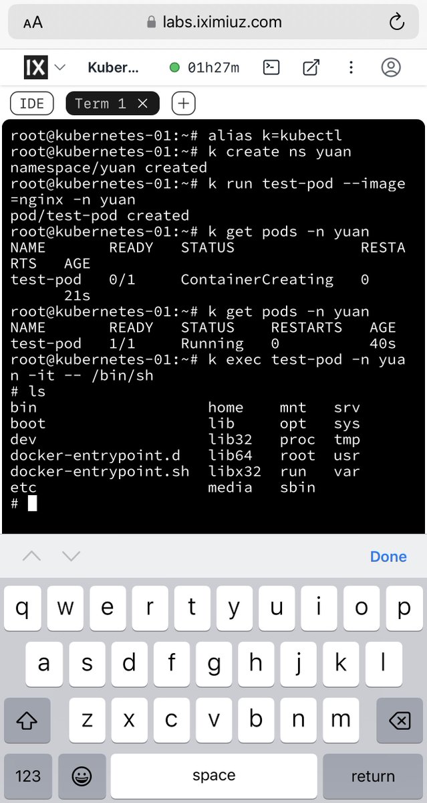Screen dimensions: 427x803
Task: Toggle the shift key
Action: [27, 720]
